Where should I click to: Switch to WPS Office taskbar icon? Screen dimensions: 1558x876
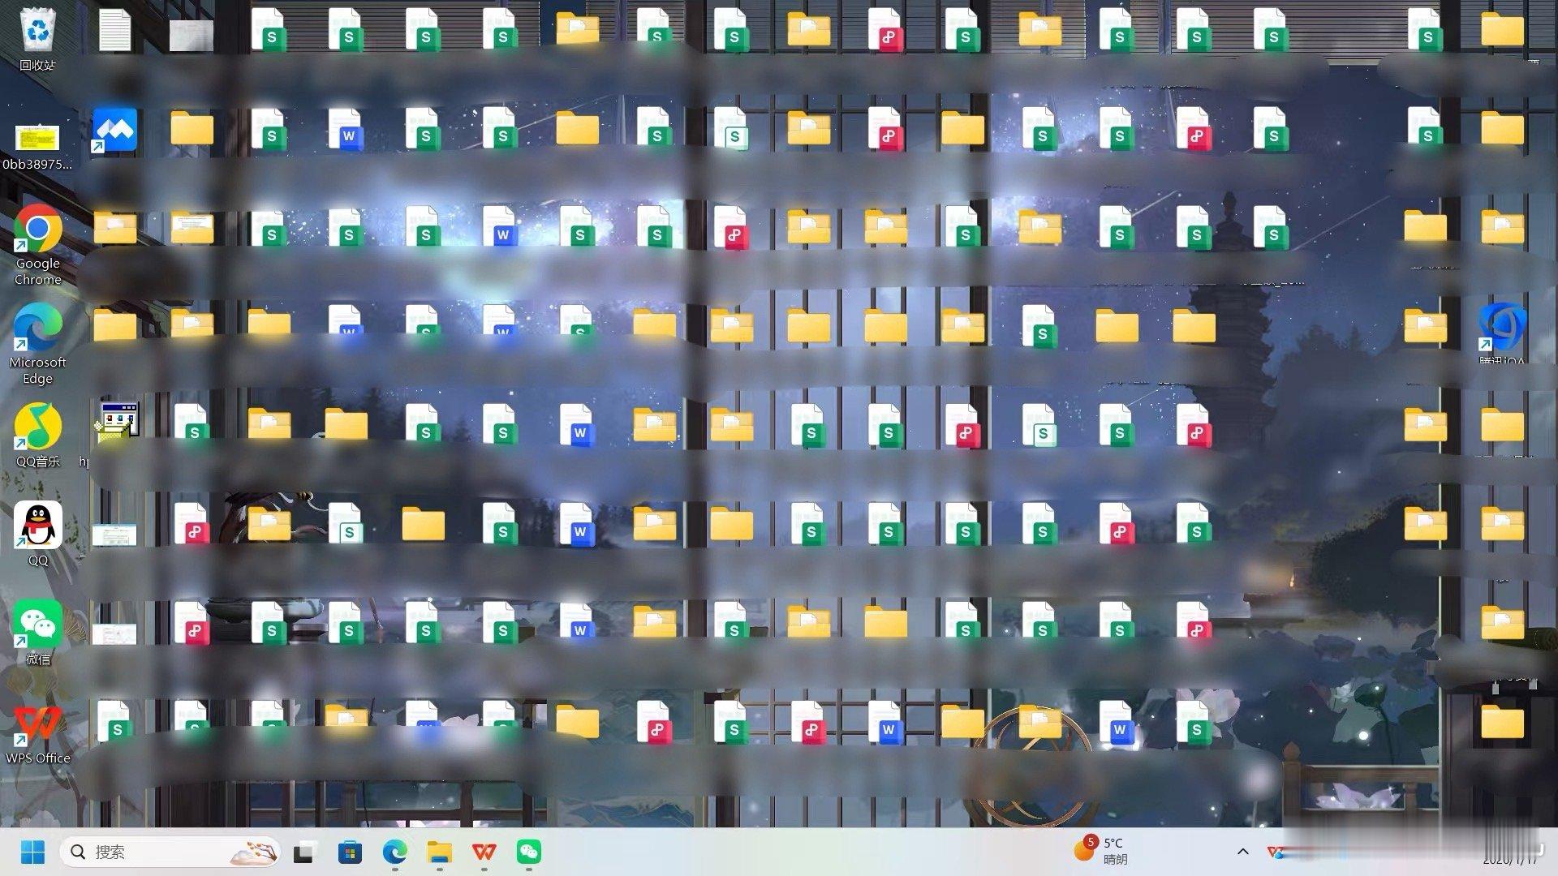pyautogui.click(x=484, y=852)
